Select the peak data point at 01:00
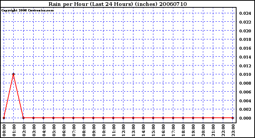Viewport: 255px width, 138px height. click(14, 74)
